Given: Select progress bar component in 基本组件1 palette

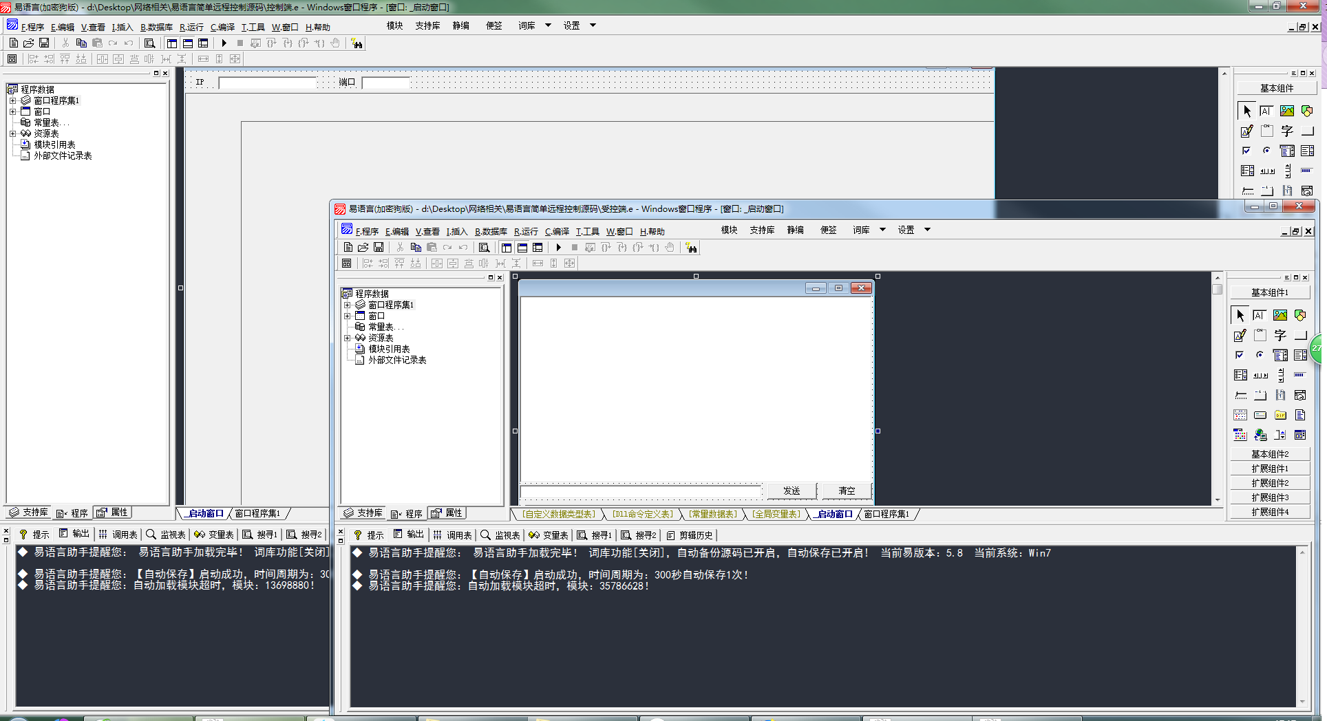Looking at the screenshot, I should click(x=1300, y=375).
